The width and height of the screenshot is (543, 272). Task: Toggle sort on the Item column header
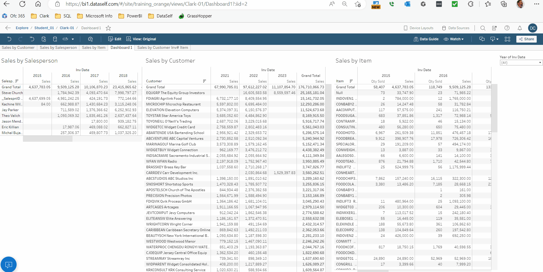[x=351, y=81]
